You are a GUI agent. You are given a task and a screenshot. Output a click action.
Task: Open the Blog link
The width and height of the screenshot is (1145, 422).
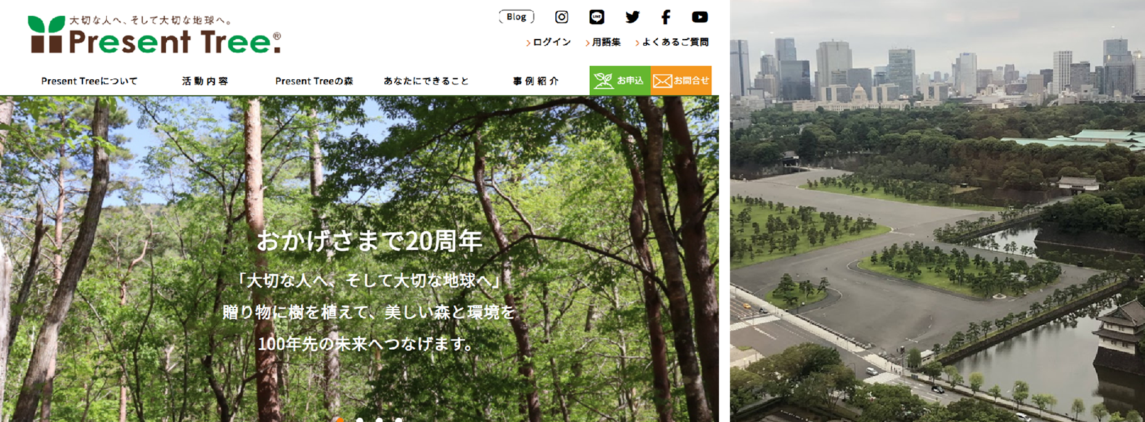click(x=516, y=17)
